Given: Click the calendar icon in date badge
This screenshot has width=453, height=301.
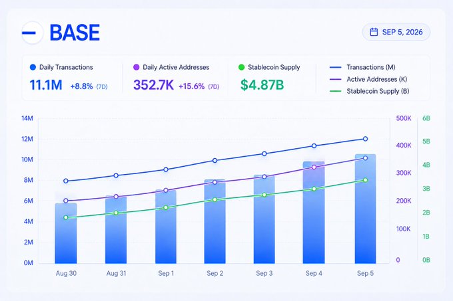Looking at the screenshot, I should [x=374, y=32].
